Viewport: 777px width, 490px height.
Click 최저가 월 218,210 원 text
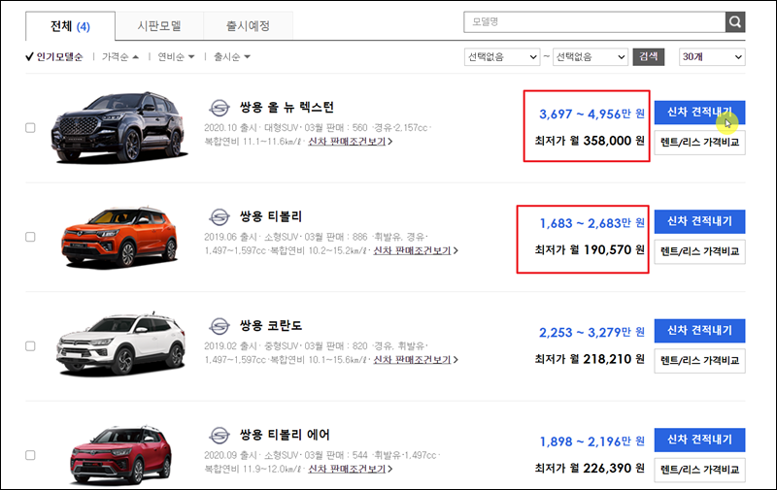(x=590, y=359)
